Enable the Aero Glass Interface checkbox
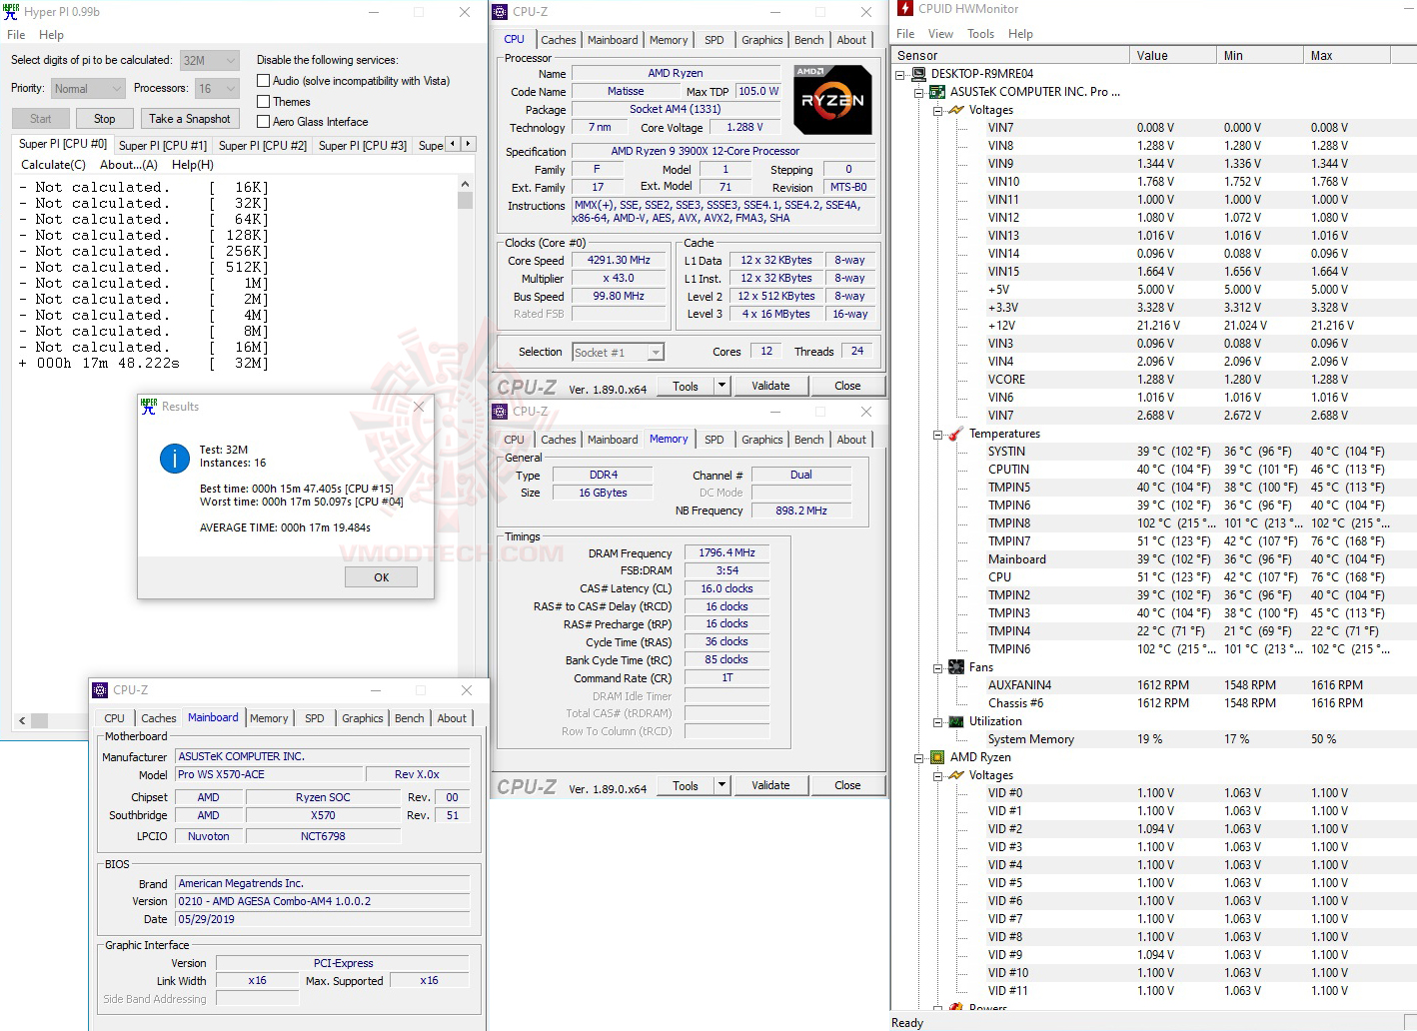Image resolution: width=1417 pixels, height=1031 pixels. click(264, 121)
